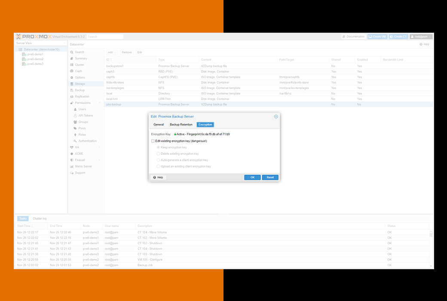Open the Metric Server section
The image size is (447, 301).
[81, 166]
